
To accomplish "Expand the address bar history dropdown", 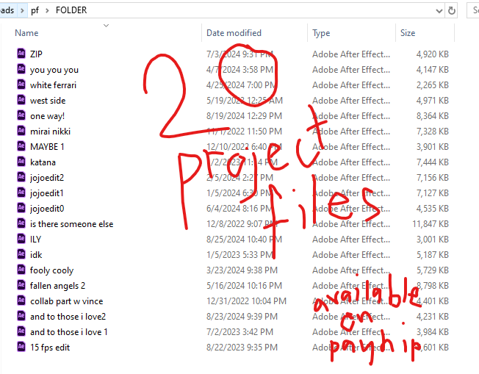I will pyautogui.click(x=439, y=11).
